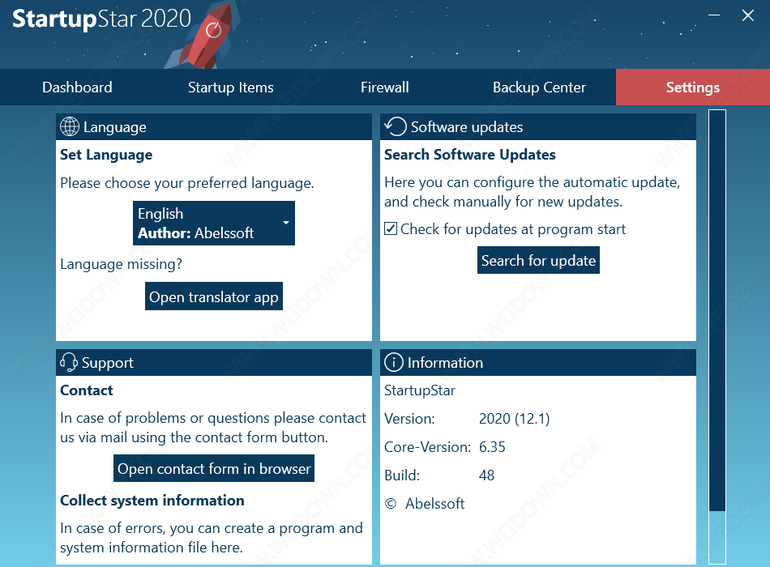Screen dimensions: 770x567
Task: Click the Build value 48
Action: pyautogui.click(x=486, y=475)
